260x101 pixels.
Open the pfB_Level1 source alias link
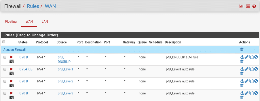[65, 69]
